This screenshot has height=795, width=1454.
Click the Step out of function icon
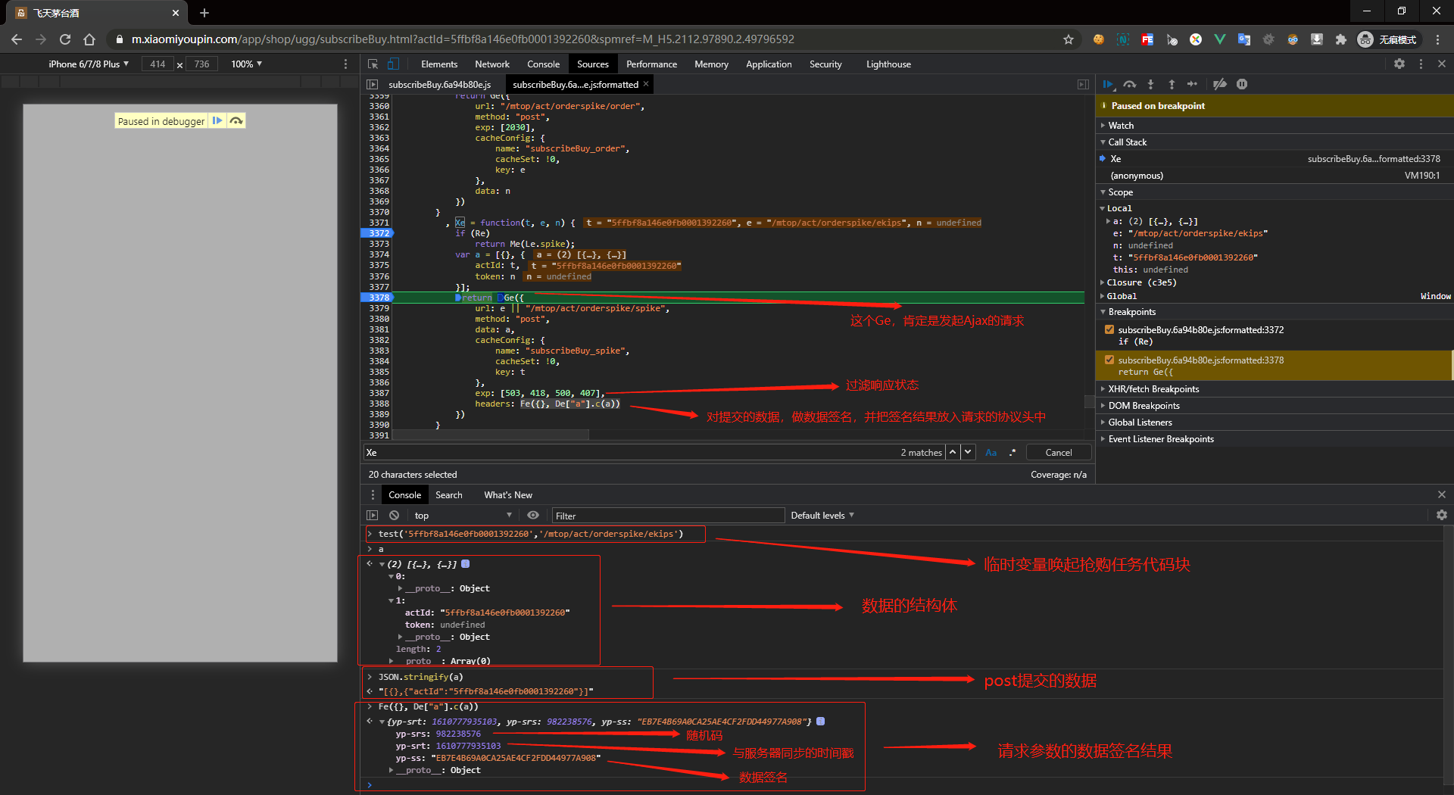[x=1172, y=85]
